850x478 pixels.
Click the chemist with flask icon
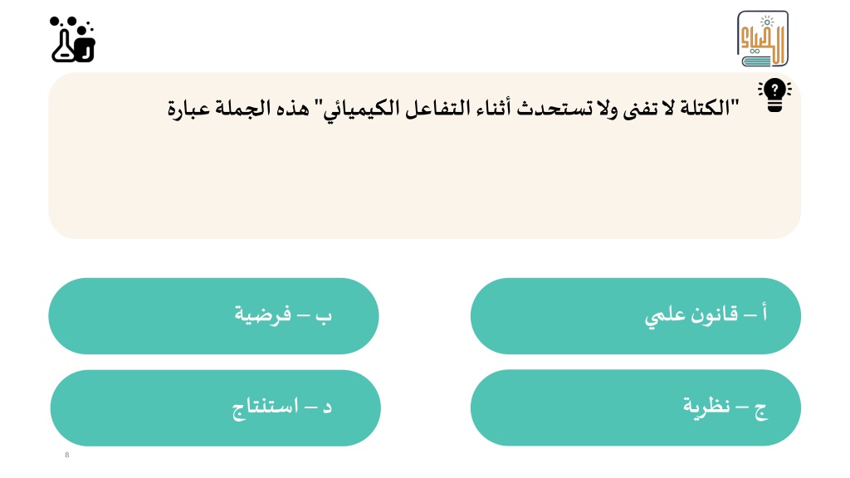click(73, 40)
